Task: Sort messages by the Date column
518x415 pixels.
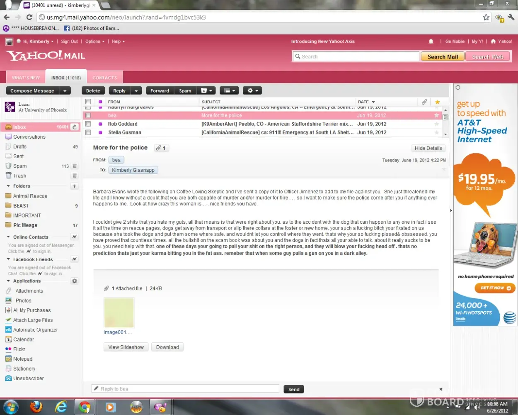Action: tap(366, 102)
